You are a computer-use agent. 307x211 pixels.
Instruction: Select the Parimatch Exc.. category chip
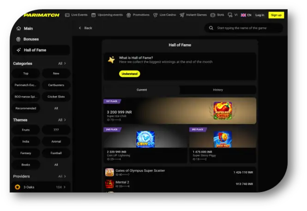[x=26, y=85]
